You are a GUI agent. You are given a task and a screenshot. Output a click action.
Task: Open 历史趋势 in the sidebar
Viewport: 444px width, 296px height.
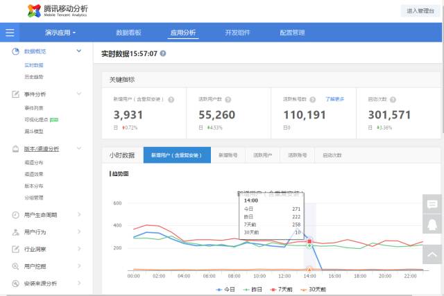tap(34, 77)
